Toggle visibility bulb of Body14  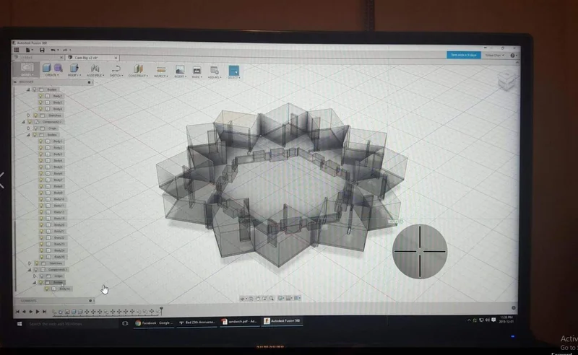click(47, 289)
